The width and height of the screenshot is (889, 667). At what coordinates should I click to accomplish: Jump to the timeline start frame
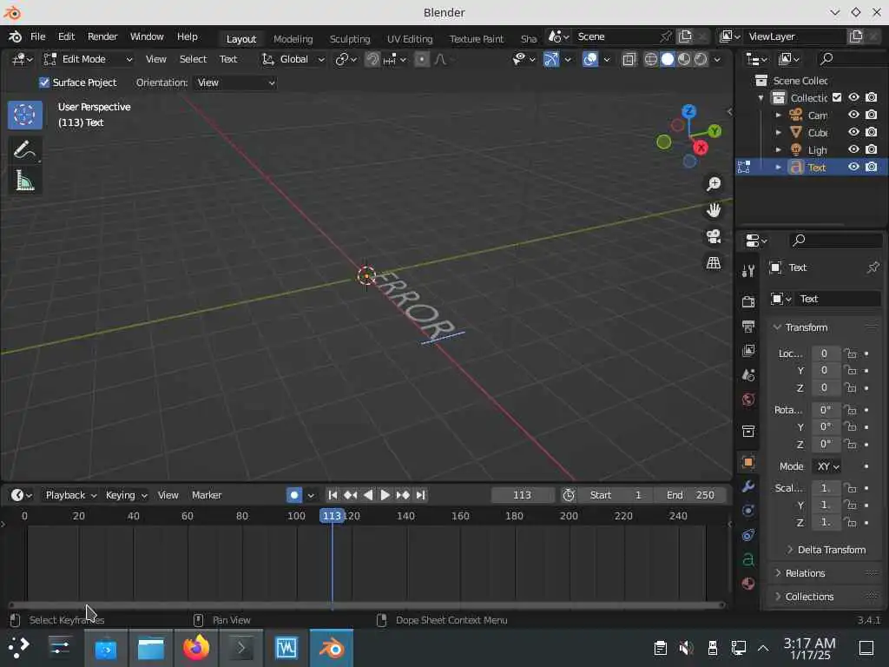tap(333, 495)
